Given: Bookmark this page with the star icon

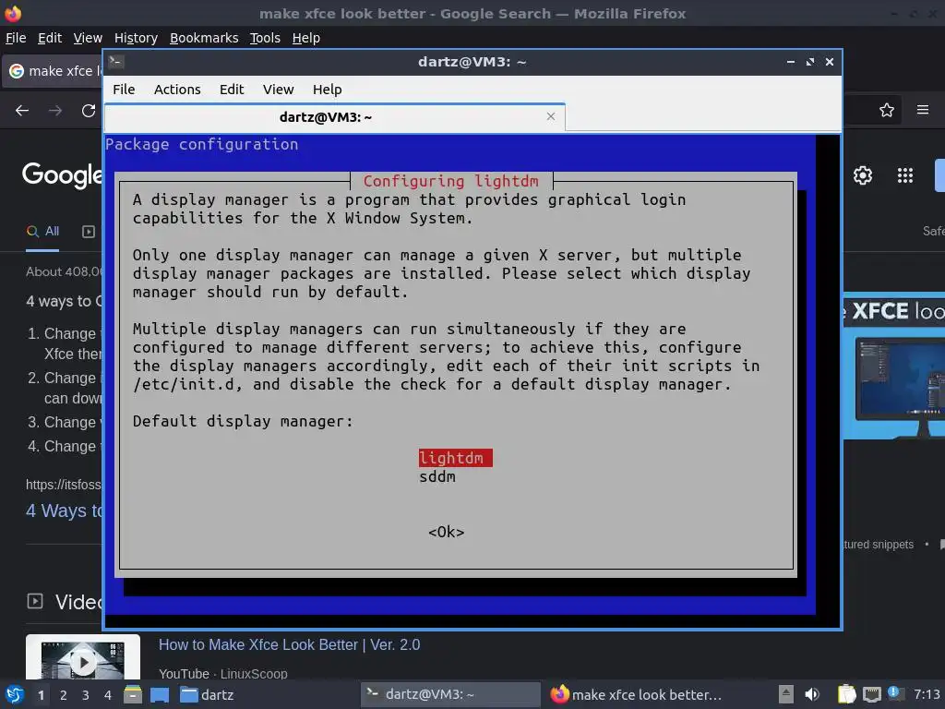Looking at the screenshot, I should [x=887, y=110].
